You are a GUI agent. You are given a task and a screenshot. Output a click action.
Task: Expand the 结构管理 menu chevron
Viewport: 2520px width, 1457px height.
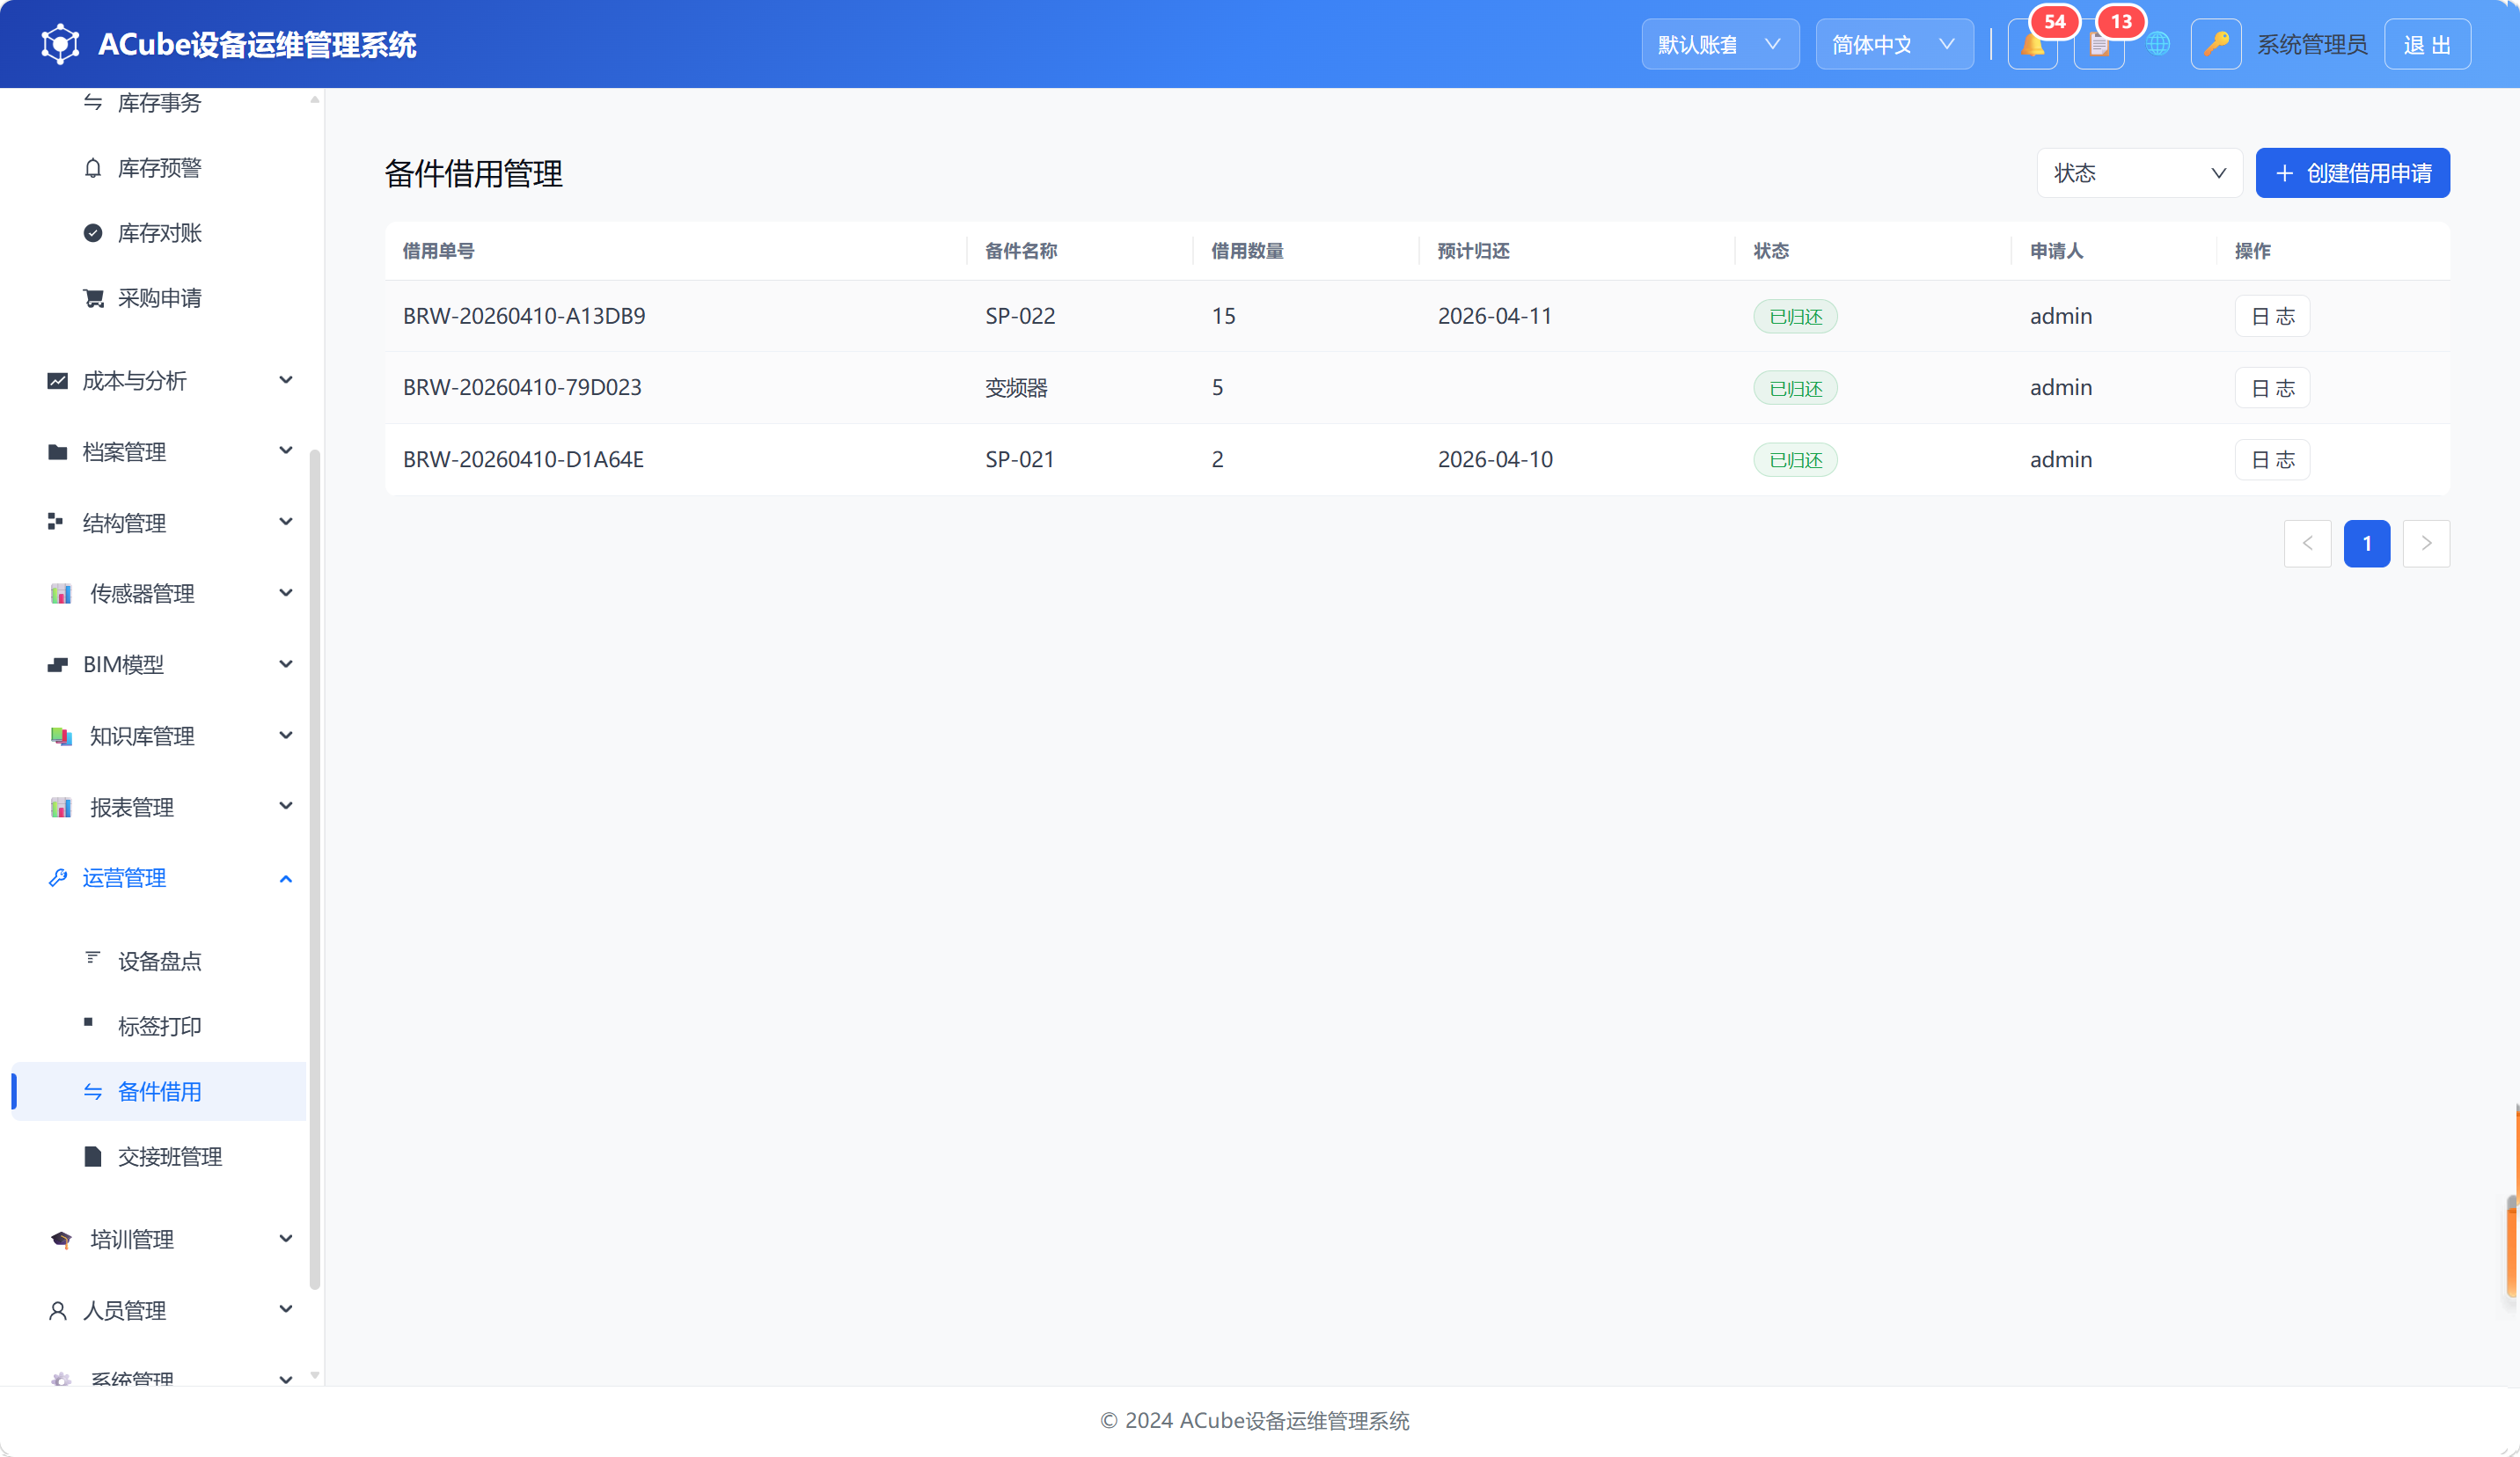click(286, 522)
